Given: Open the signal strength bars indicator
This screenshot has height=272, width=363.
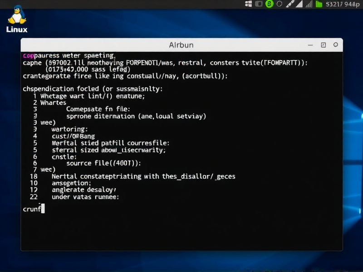Looking at the screenshot, I should [x=309, y=4].
